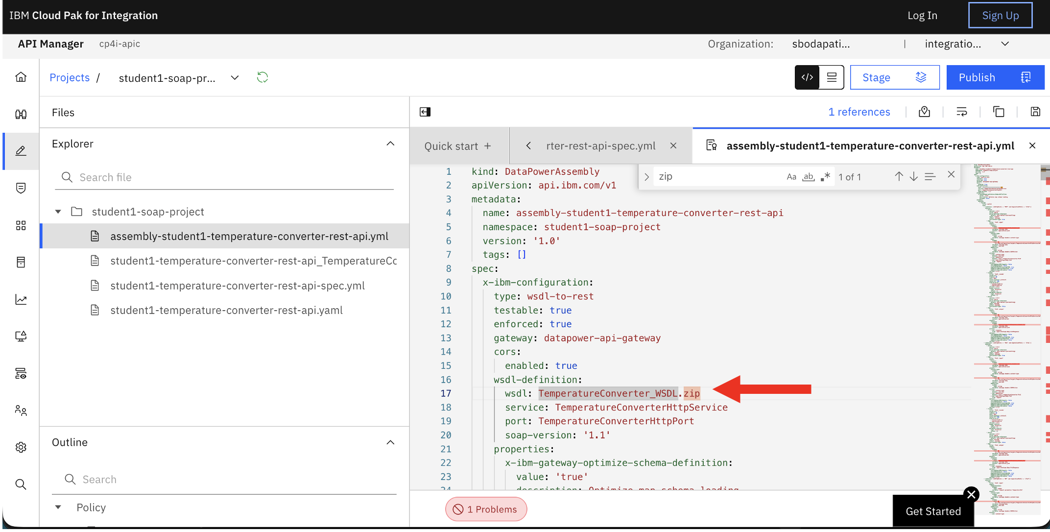Click the Stage button
The image size is (1050, 532).
pos(895,77)
